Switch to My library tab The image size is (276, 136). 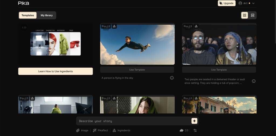click(47, 15)
